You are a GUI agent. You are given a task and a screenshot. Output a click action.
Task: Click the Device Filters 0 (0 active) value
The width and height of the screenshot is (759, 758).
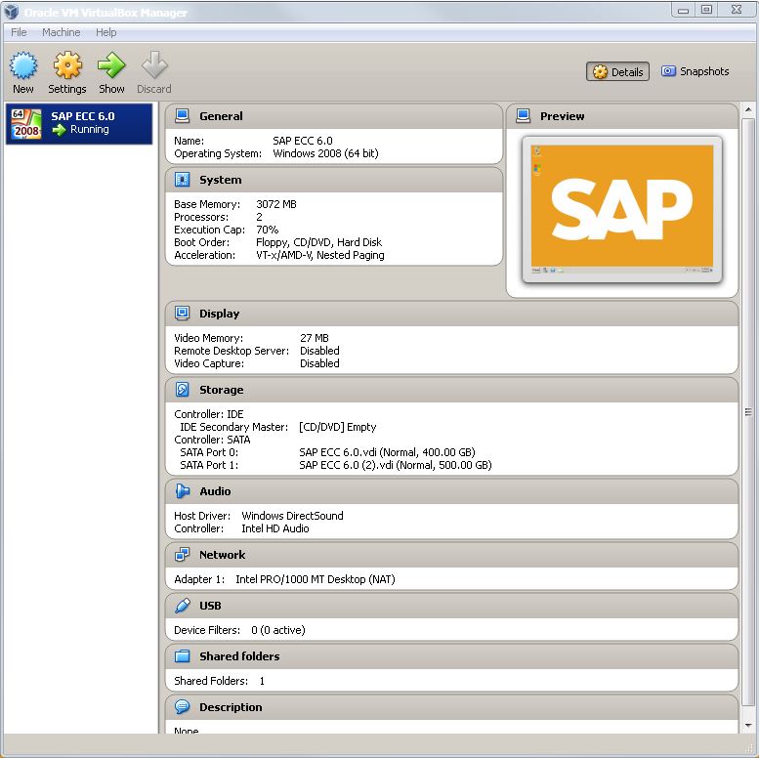[277, 630]
